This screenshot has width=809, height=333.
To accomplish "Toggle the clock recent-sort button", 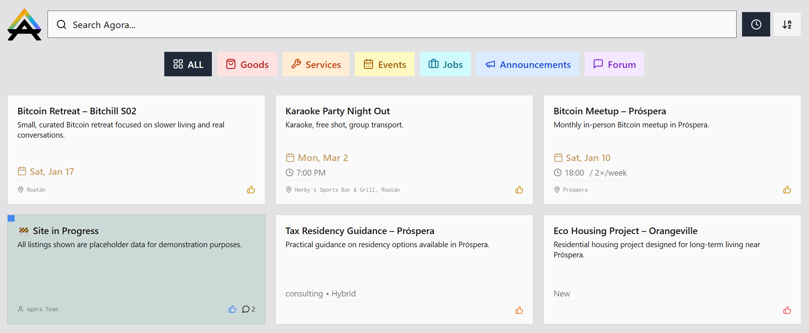I will pyautogui.click(x=756, y=24).
